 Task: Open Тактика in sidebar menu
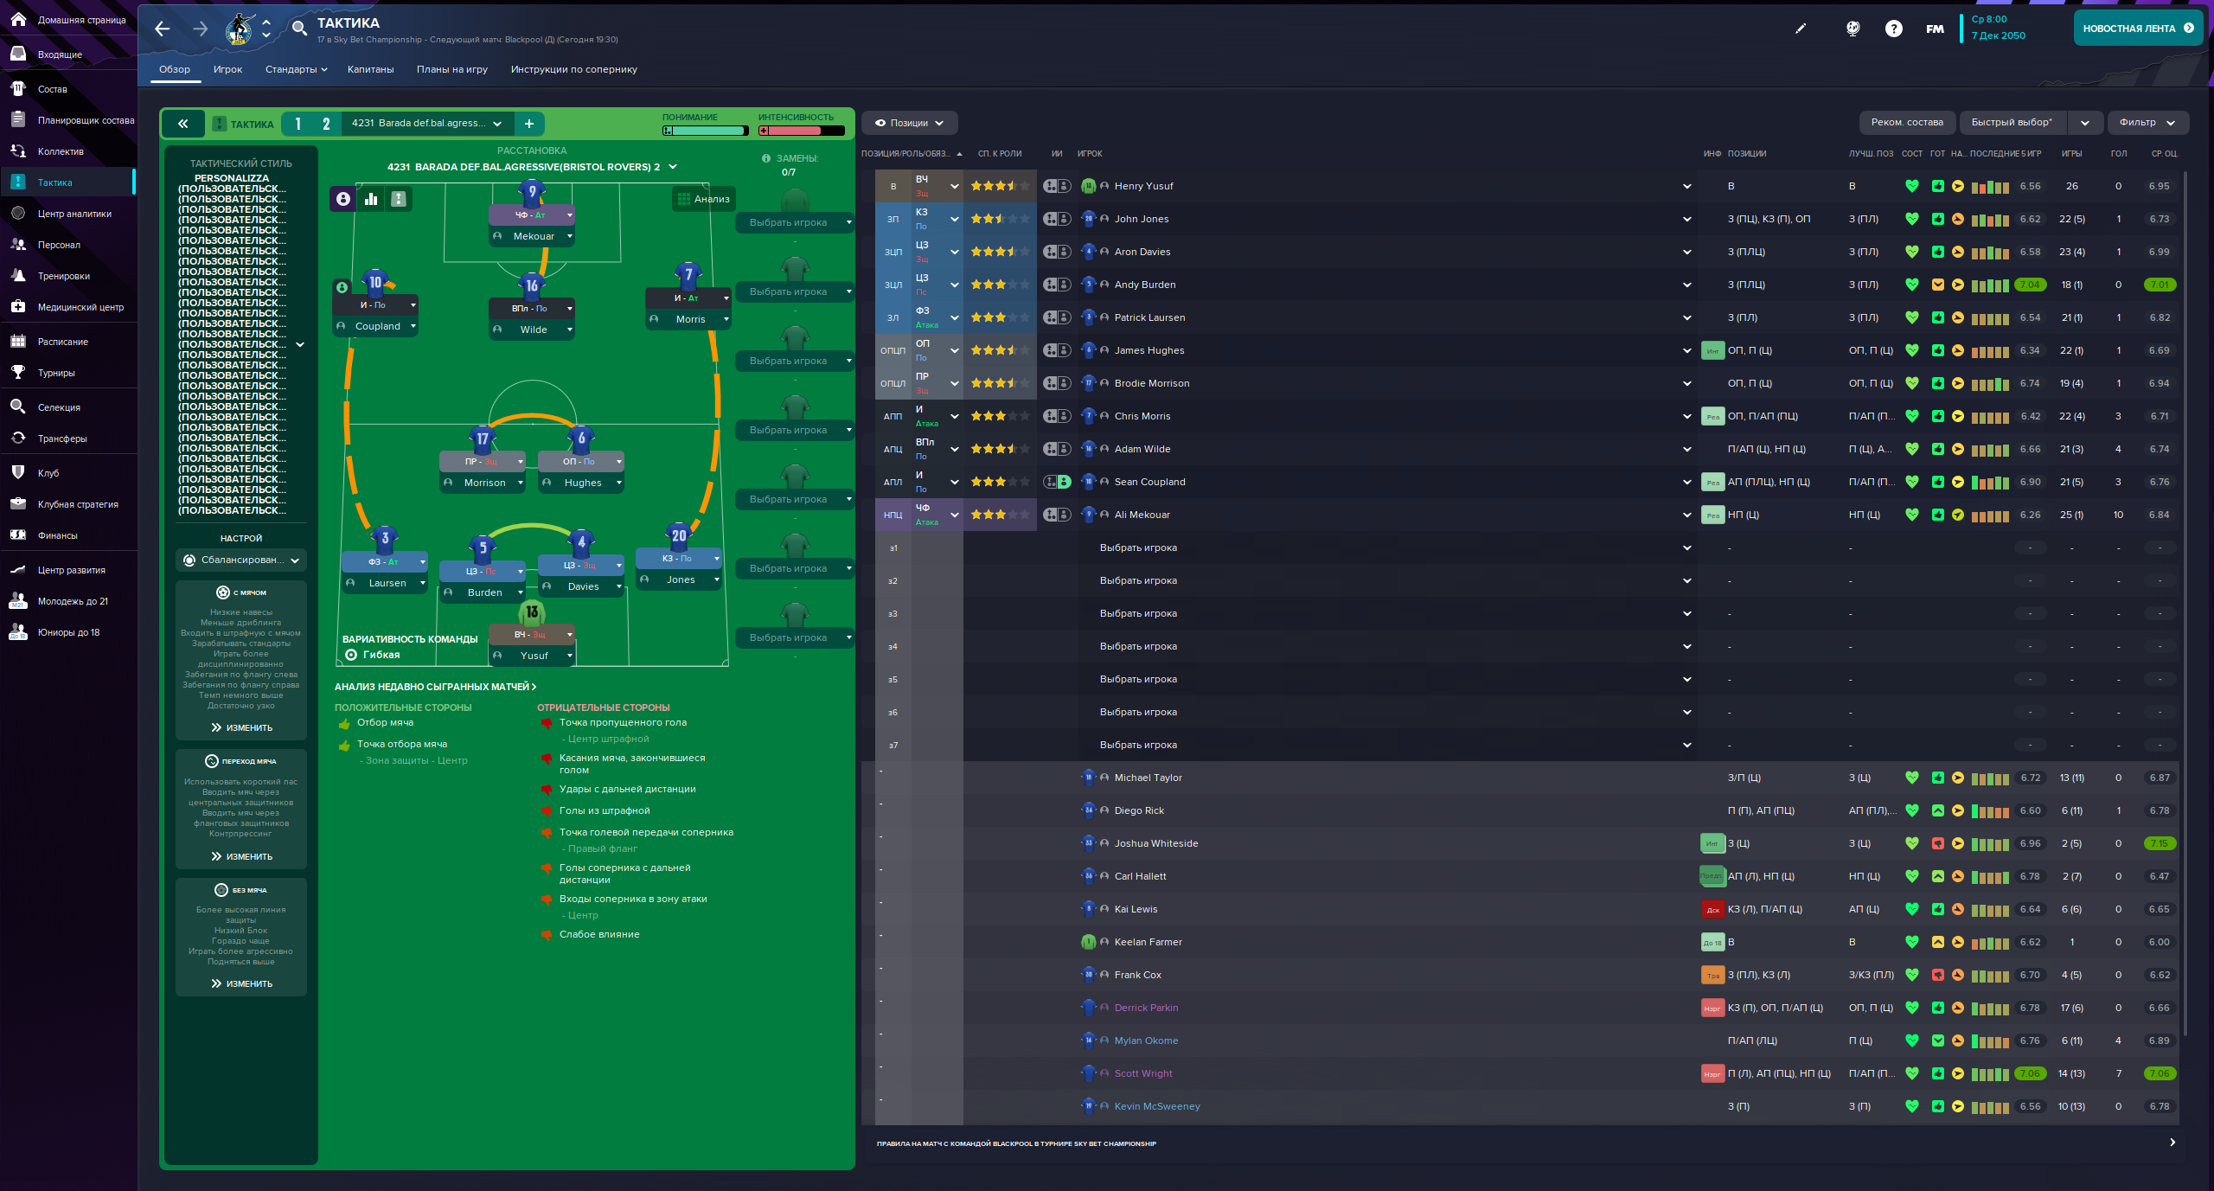[68, 182]
